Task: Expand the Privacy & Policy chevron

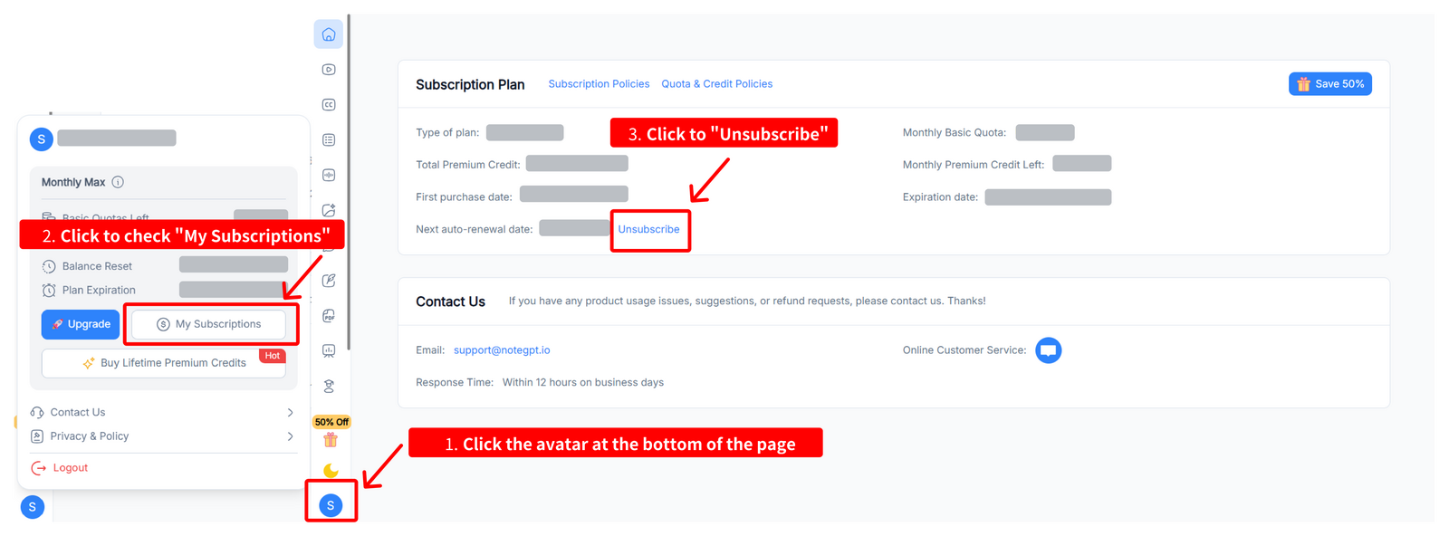Action: pos(290,436)
